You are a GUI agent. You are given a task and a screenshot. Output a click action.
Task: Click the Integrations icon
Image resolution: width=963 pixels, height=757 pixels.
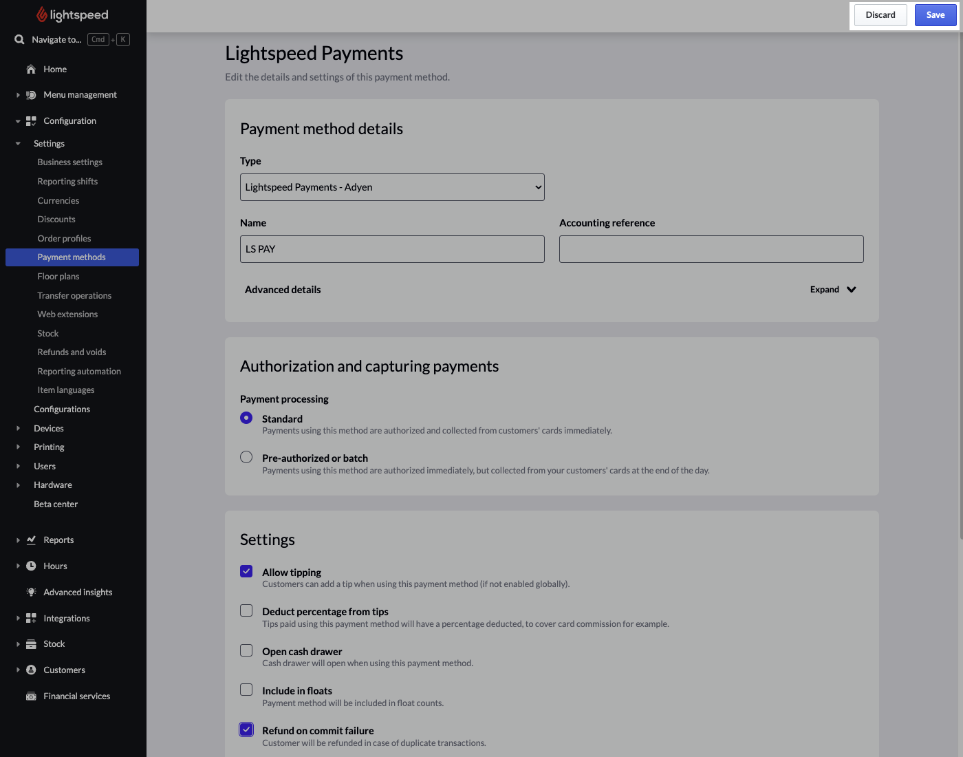tap(31, 618)
